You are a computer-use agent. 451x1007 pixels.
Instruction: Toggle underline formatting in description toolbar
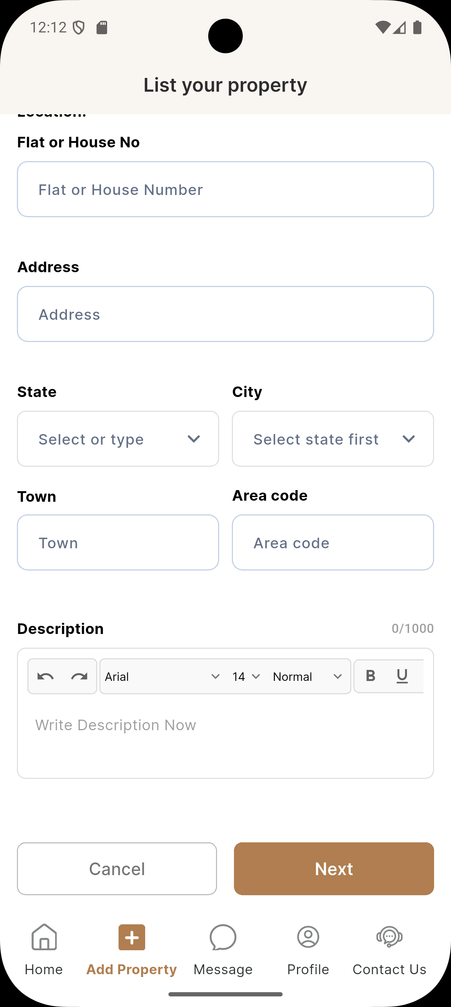click(402, 676)
